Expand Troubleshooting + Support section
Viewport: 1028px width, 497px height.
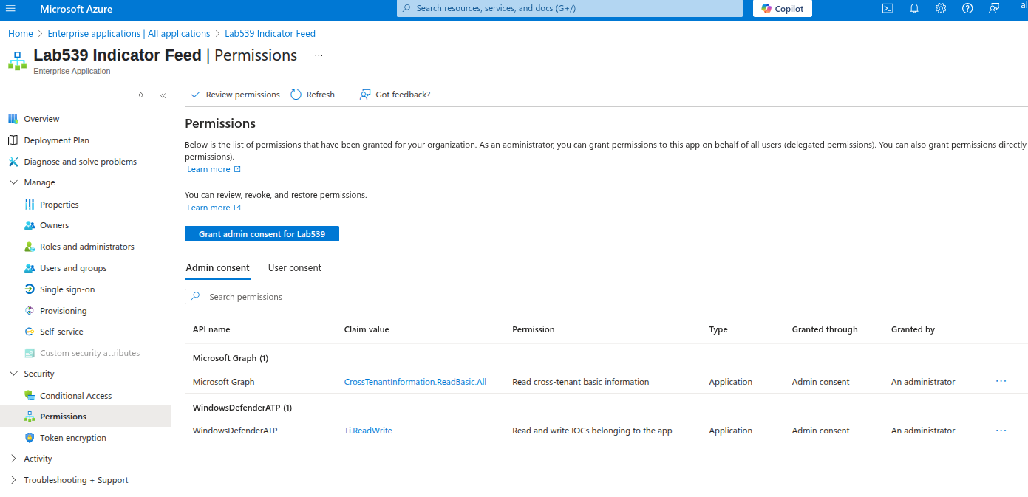coord(13,480)
